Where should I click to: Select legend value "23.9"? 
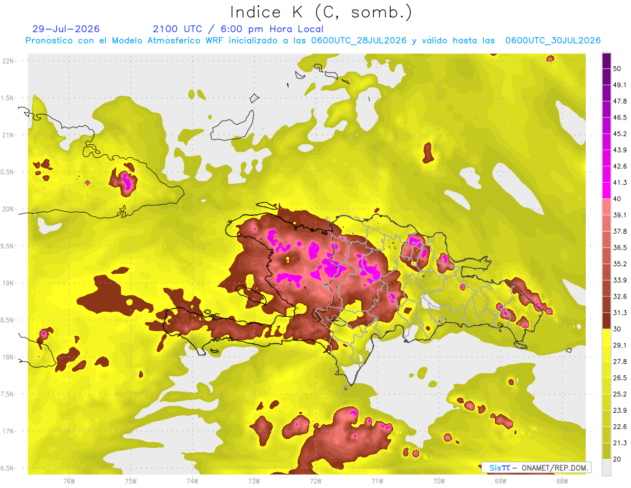[x=619, y=411]
